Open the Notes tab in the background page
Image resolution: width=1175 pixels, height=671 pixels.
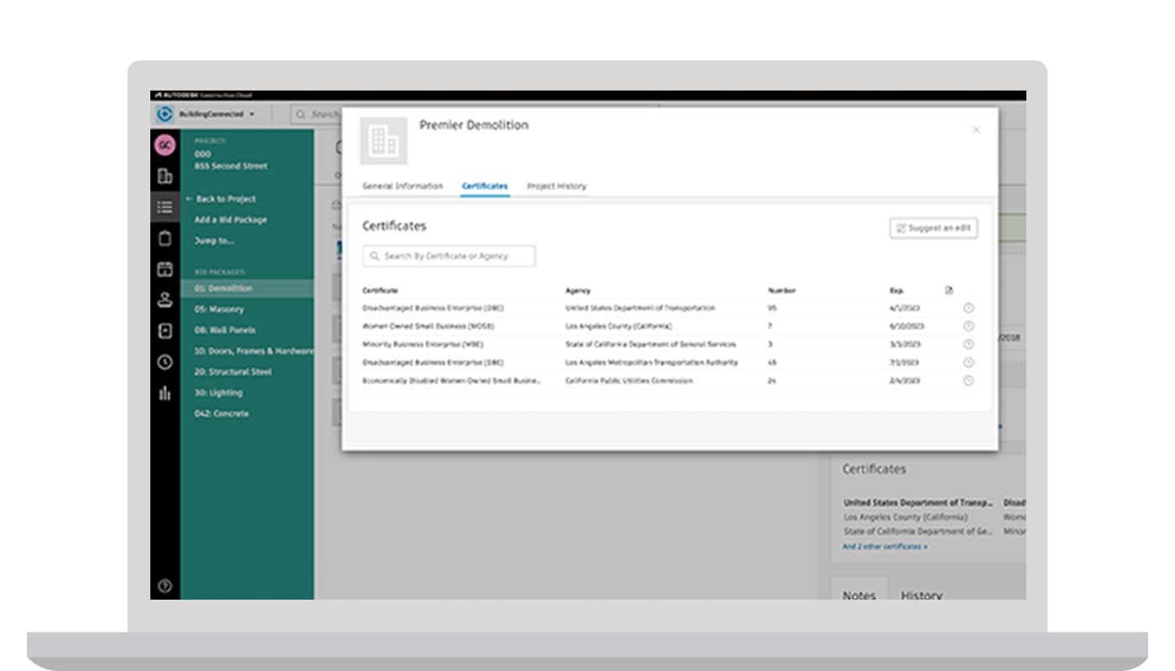coord(859,595)
